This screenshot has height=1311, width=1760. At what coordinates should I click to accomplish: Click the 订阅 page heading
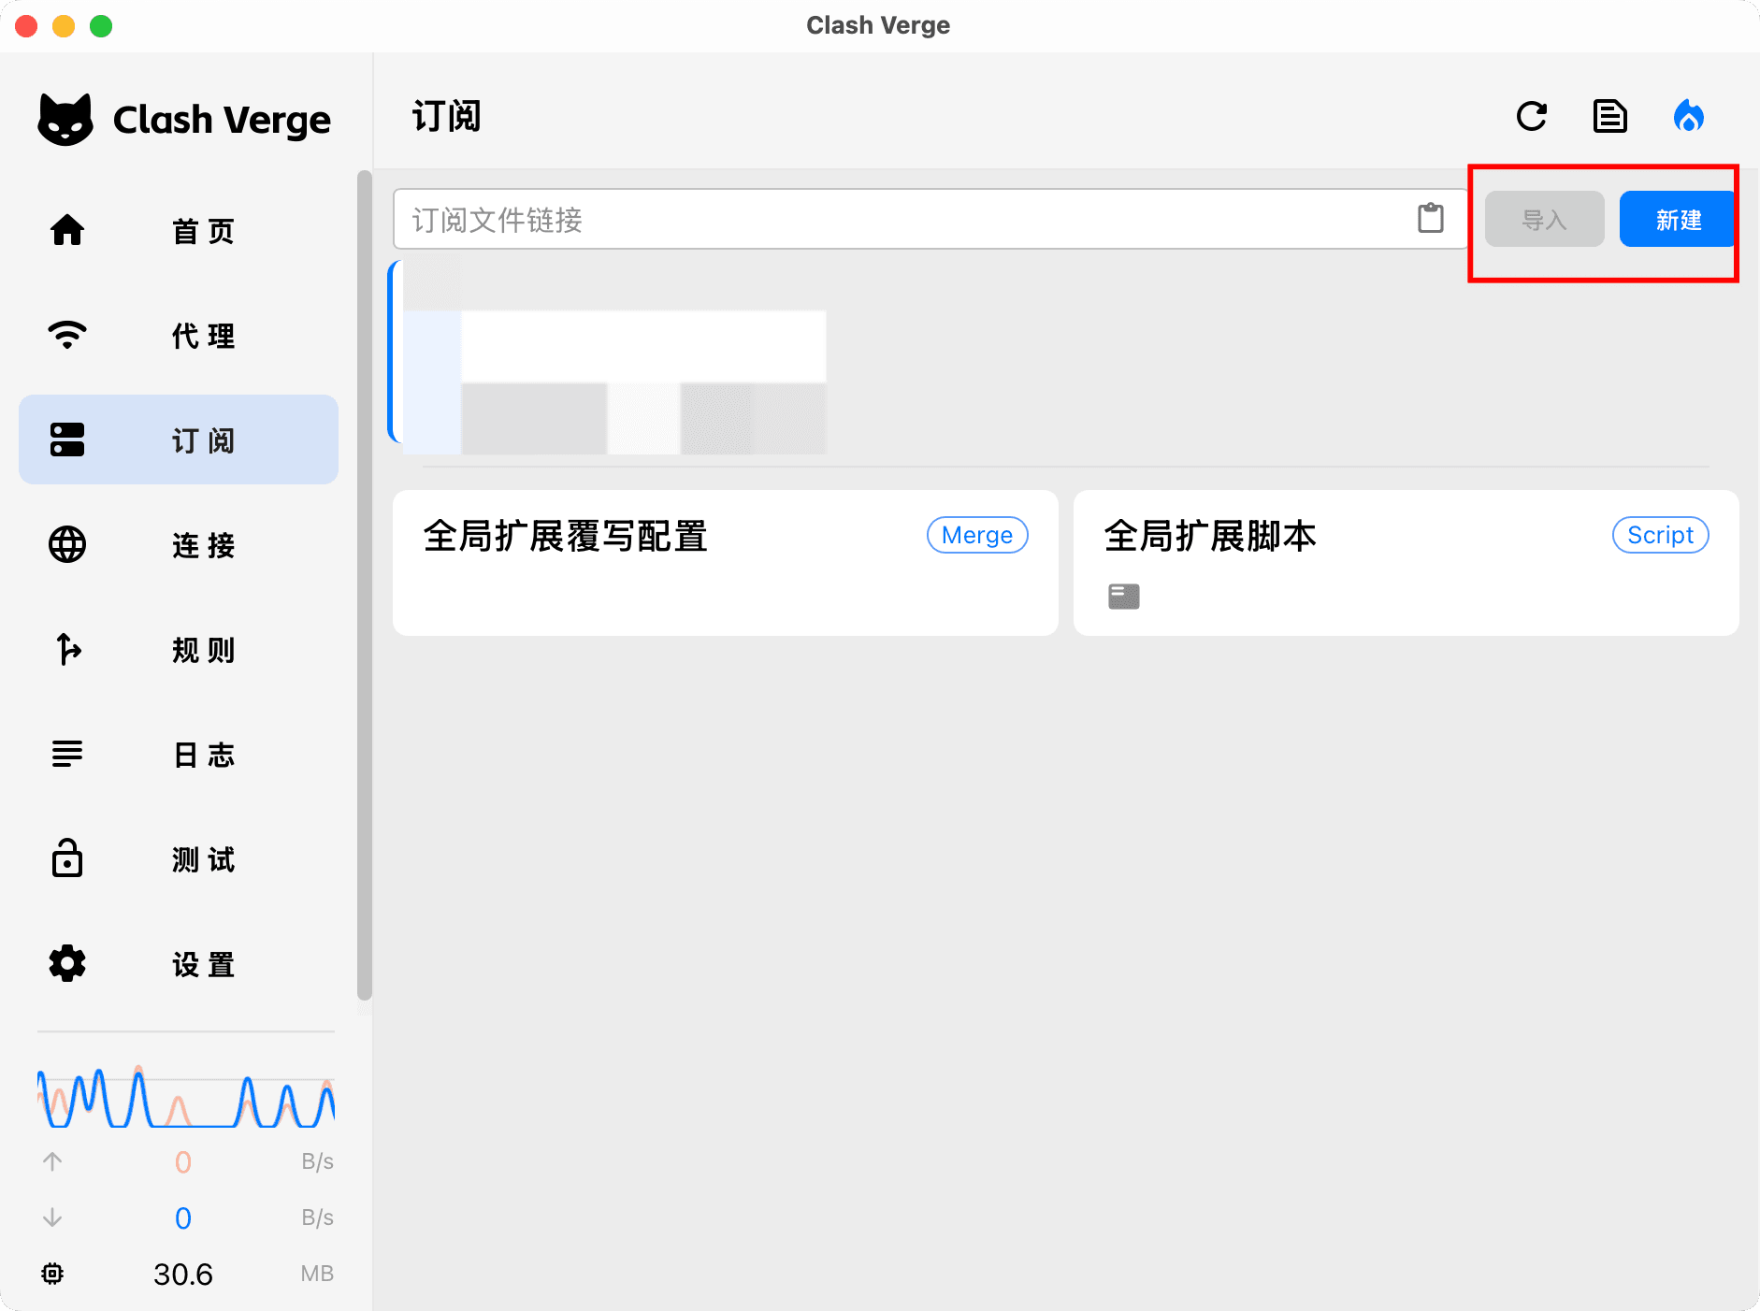point(446,117)
